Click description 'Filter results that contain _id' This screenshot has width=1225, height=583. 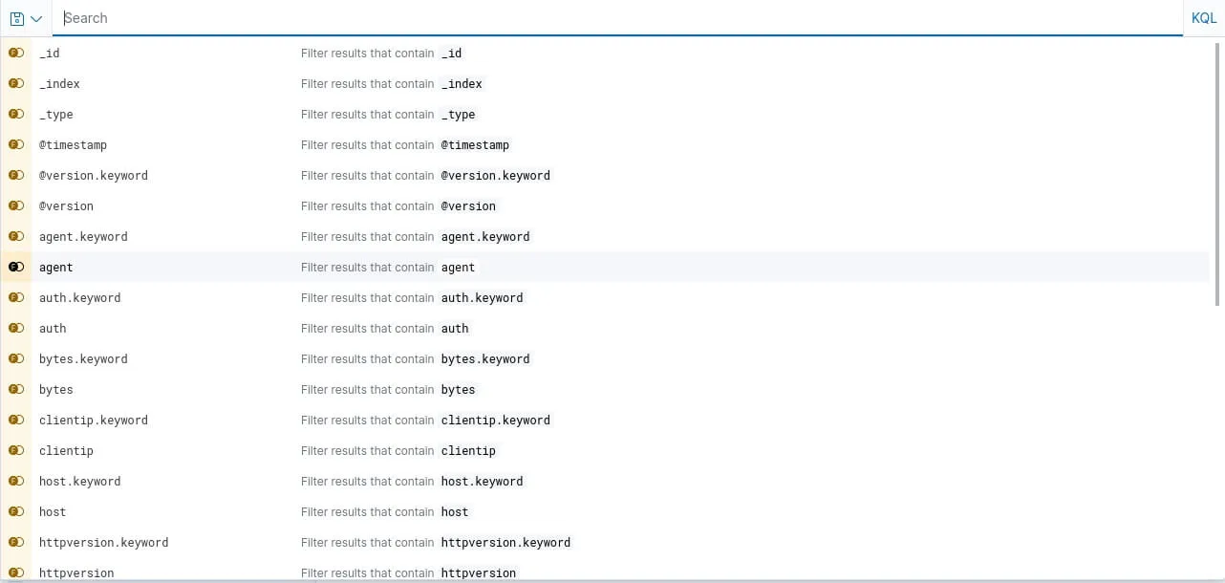click(382, 54)
